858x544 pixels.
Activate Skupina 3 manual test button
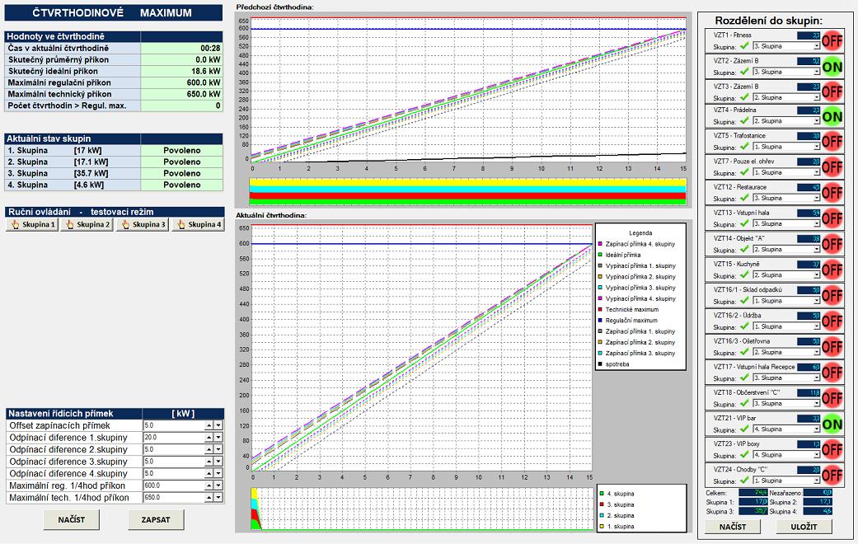143,224
